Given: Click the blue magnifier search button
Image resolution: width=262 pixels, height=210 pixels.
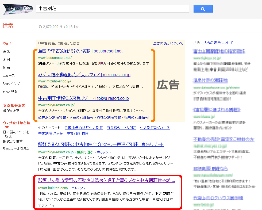Looking at the screenshot, I should pyautogui.click(x=203, y=9).
